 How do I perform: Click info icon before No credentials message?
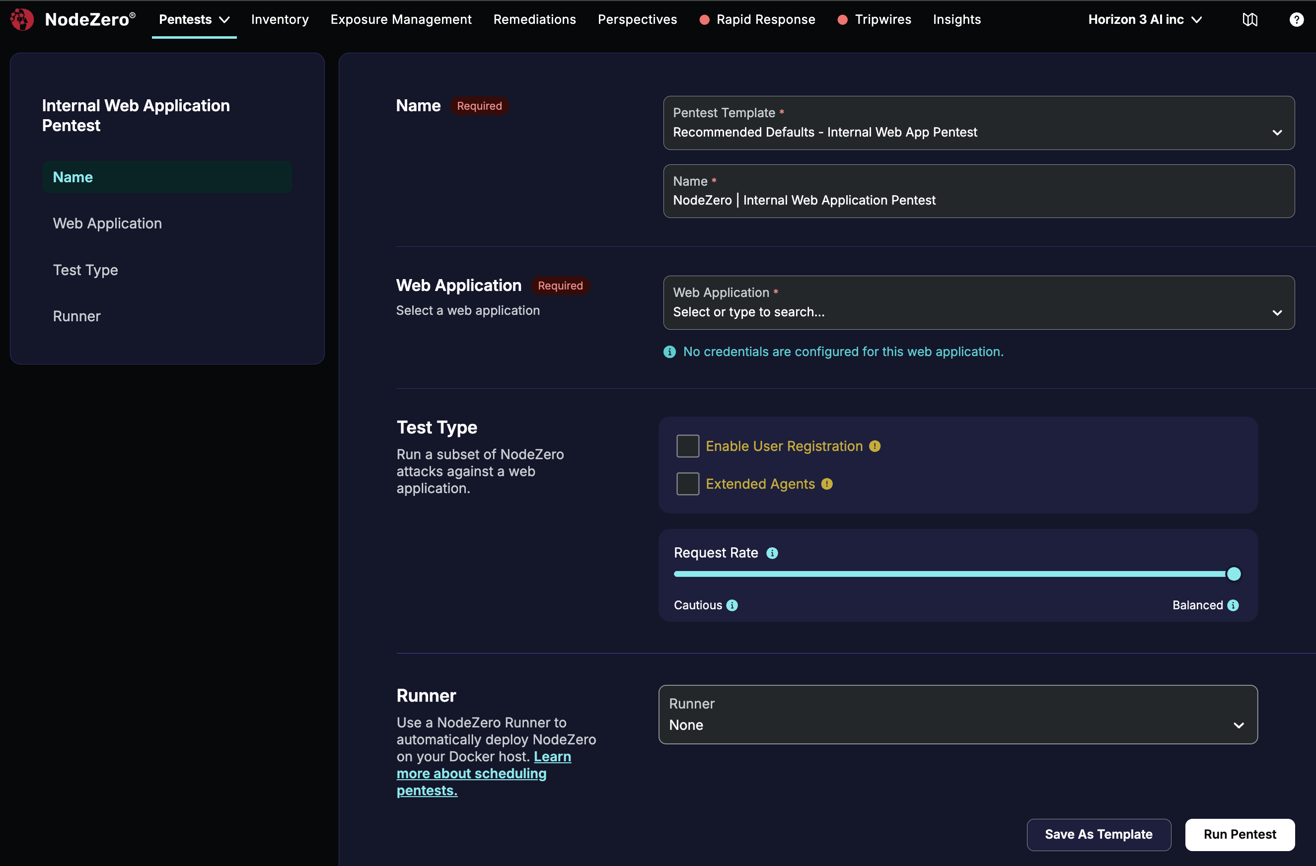669,352
